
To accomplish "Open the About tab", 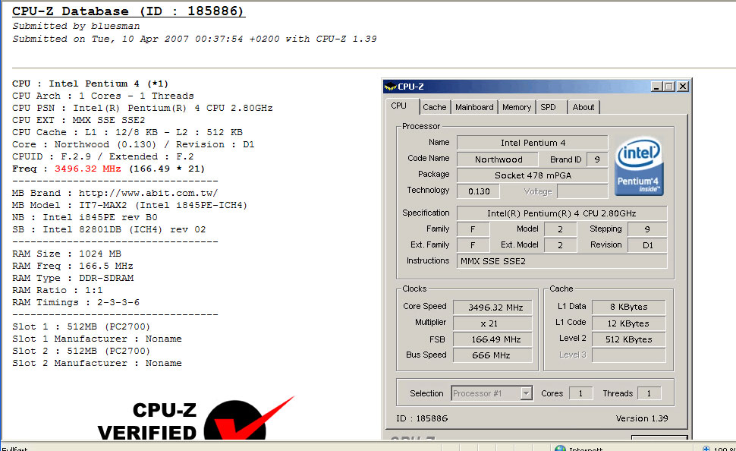I will (x=583, y=107).
